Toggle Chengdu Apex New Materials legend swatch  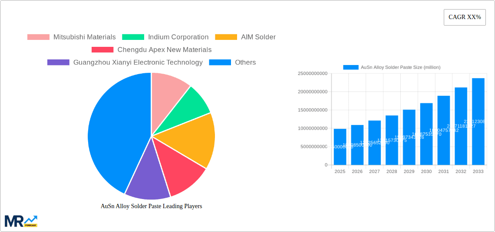(x=102, y=50)
